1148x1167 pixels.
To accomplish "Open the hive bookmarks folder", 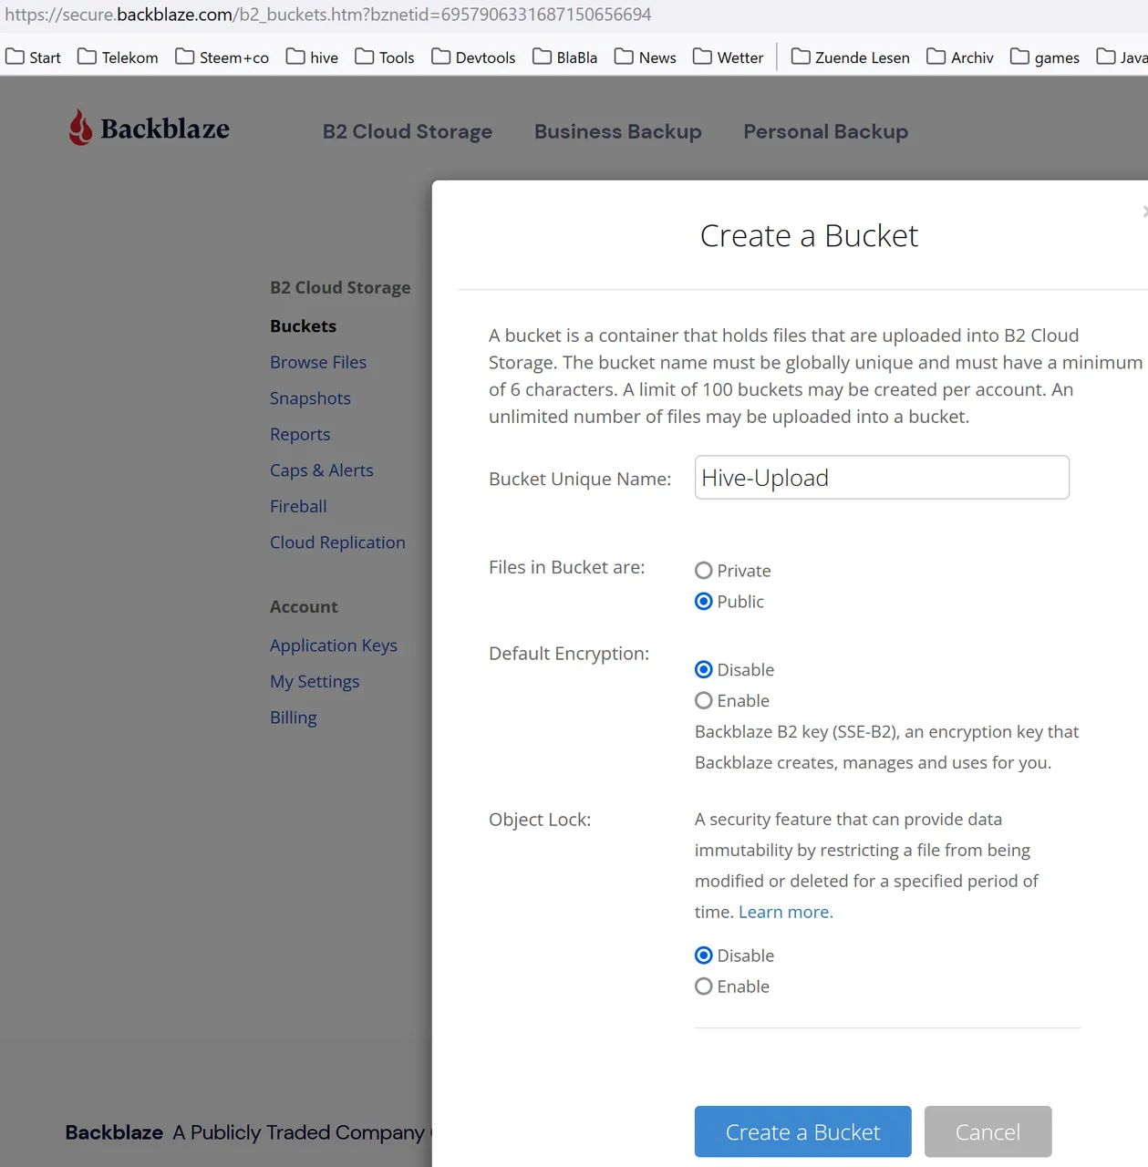I will click(x=312, y=57).
